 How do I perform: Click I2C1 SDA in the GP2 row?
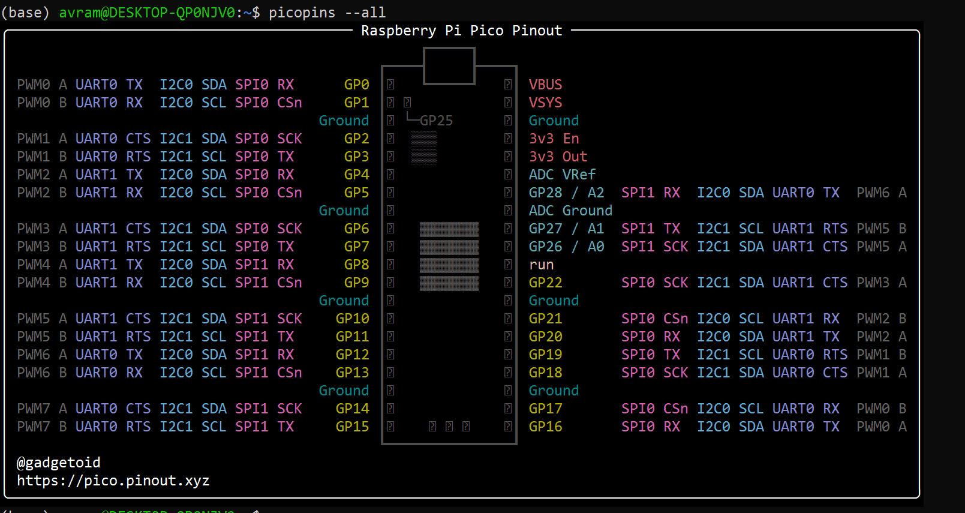(193, 139)
